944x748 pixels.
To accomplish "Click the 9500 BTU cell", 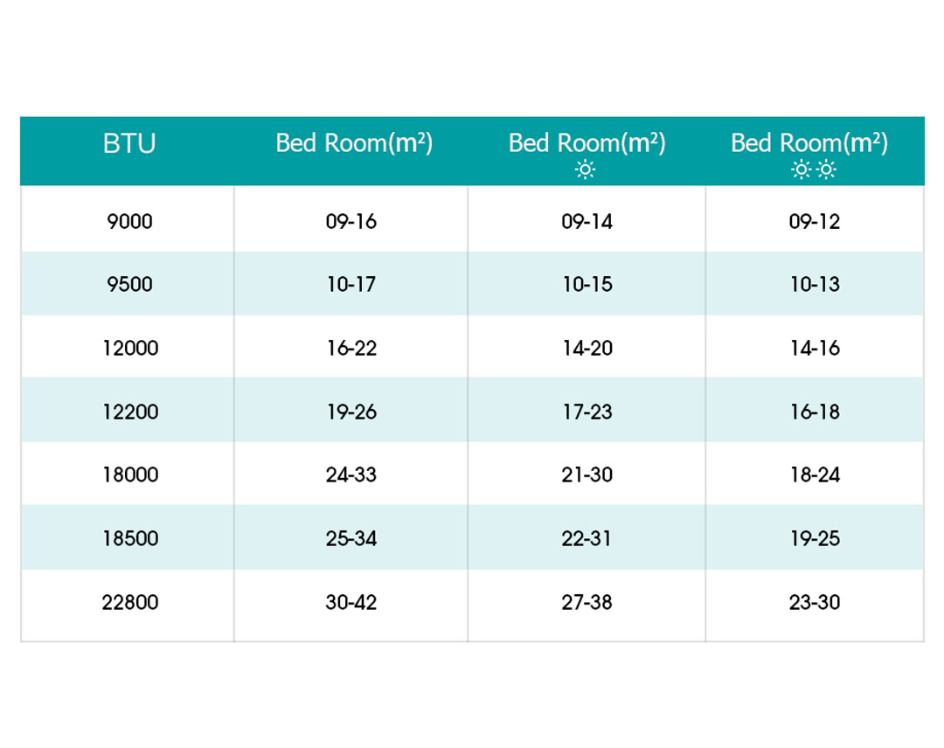I will click(129, 285).
